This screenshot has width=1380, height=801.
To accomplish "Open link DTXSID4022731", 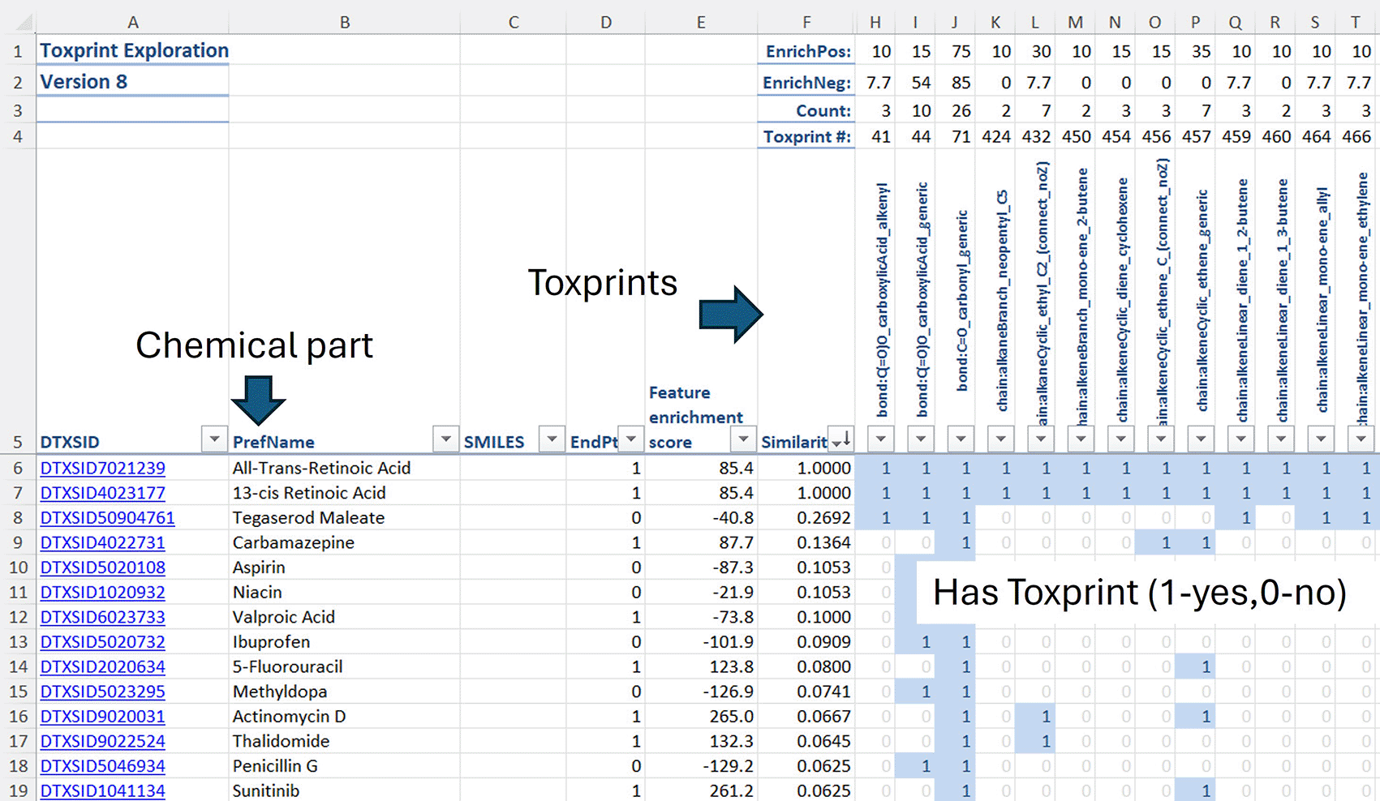I will coord(103,542).
